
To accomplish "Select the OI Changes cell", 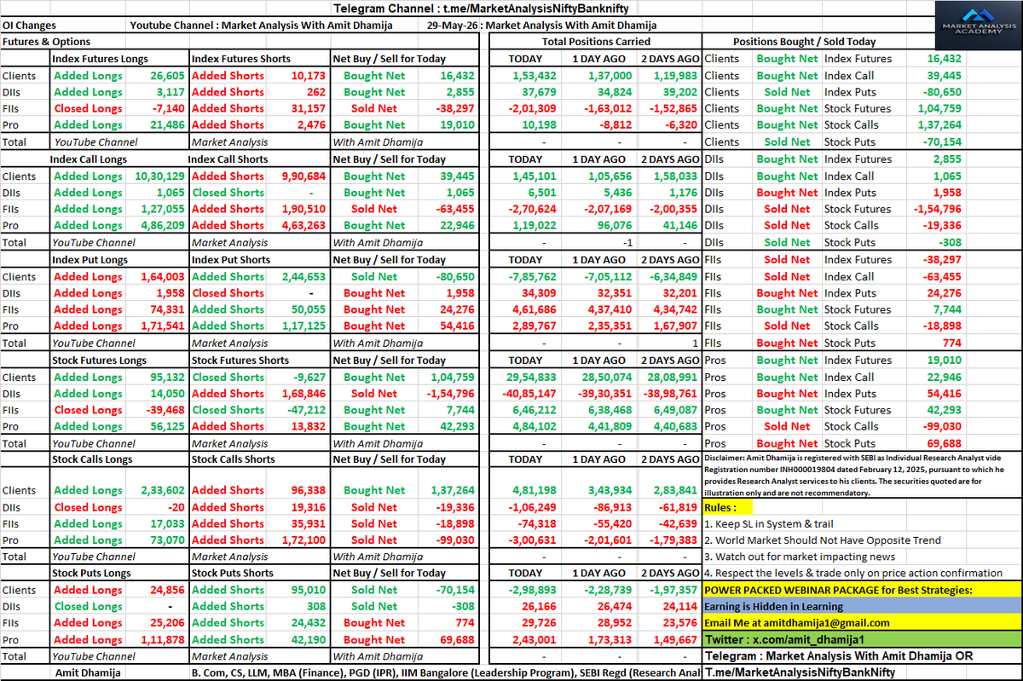I will click(29, 25).
